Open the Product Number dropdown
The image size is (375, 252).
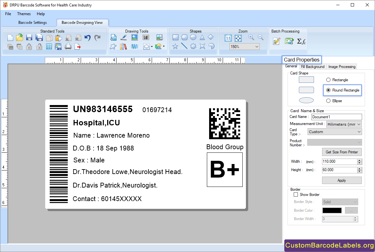(335, 142)
